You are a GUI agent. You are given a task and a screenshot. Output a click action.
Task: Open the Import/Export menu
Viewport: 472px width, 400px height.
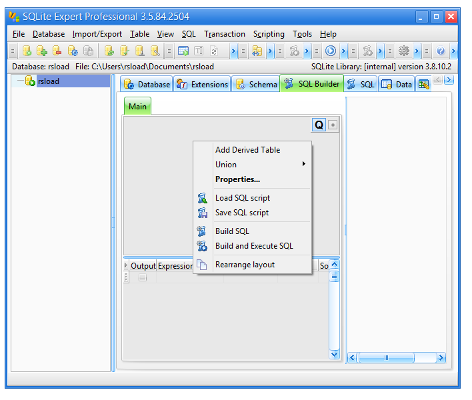coord(97,34)
